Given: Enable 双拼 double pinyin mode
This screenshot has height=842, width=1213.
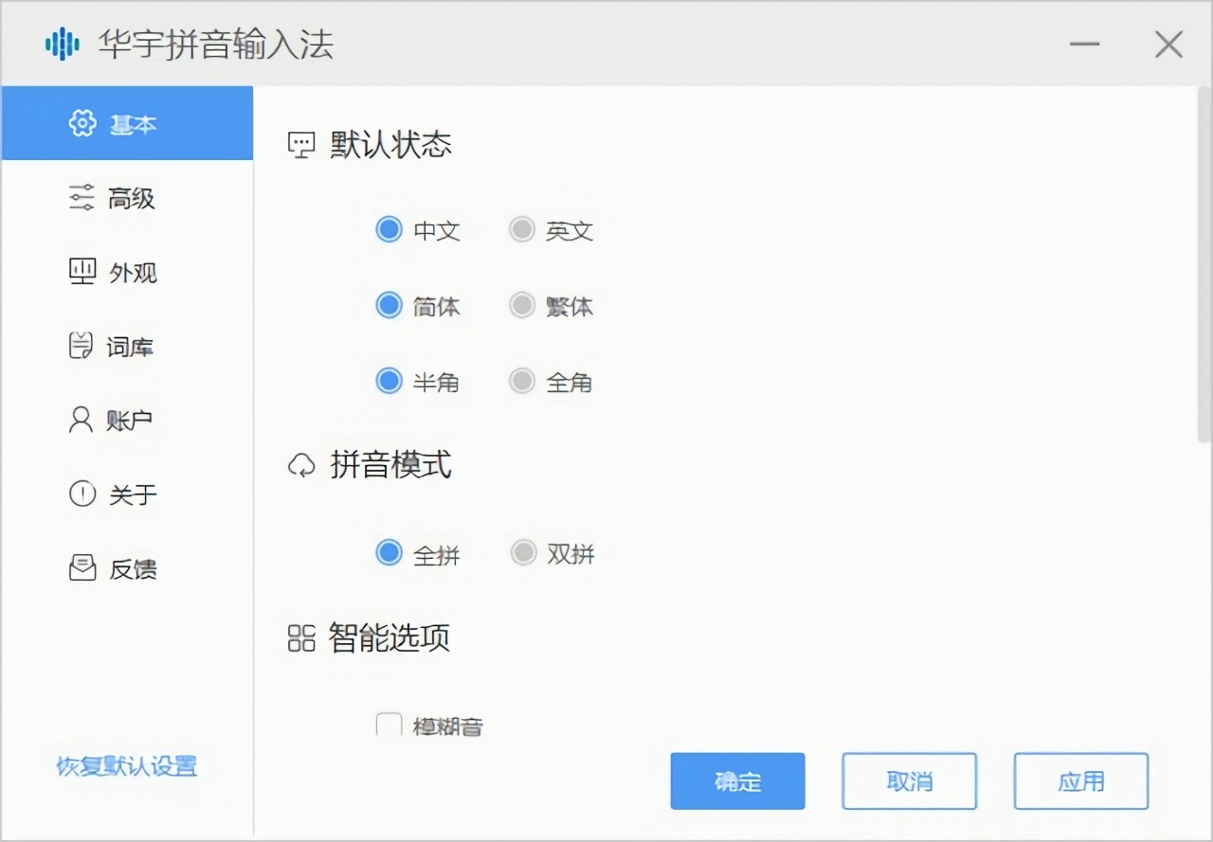Looking at the screenshot, I should (x=523, y=554).
